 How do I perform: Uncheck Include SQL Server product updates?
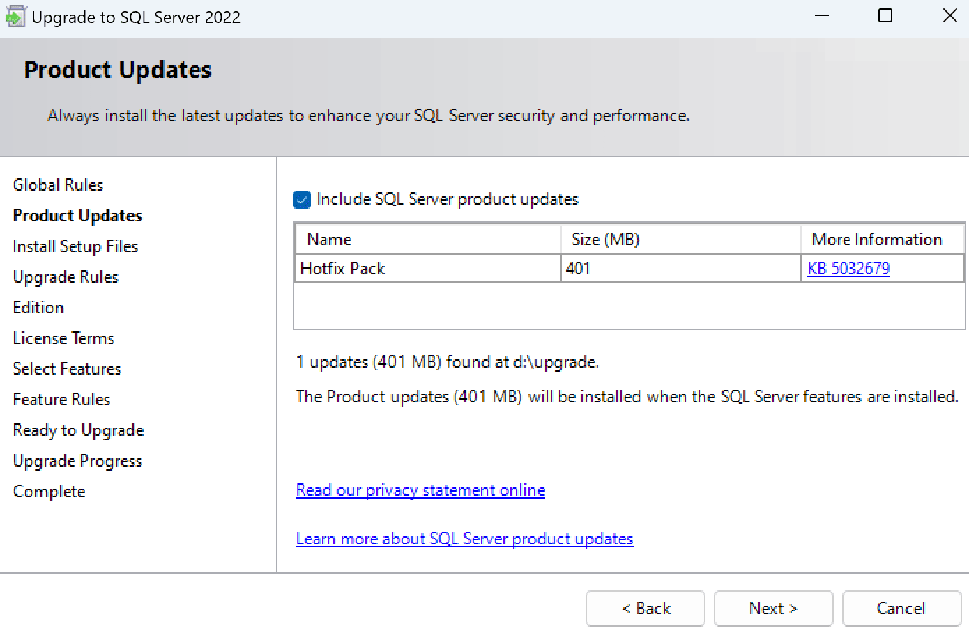tap(302, 201)
